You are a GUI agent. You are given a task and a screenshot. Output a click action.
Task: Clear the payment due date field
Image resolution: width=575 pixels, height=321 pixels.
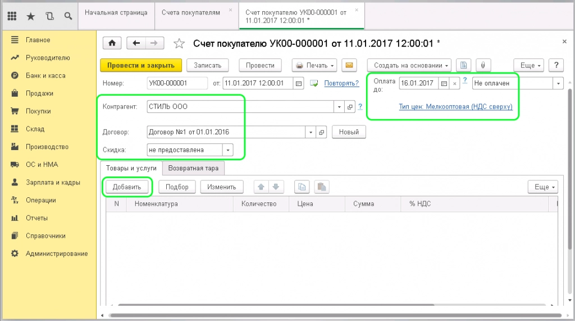point(454,83)
